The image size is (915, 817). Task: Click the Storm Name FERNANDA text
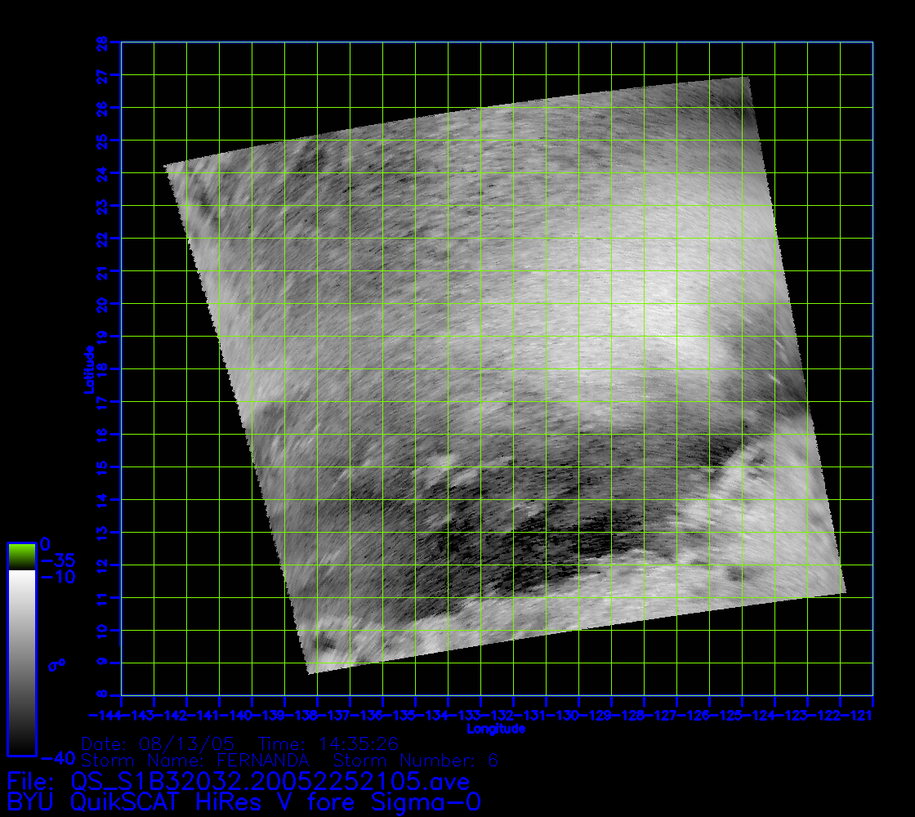tap(194, 760)
